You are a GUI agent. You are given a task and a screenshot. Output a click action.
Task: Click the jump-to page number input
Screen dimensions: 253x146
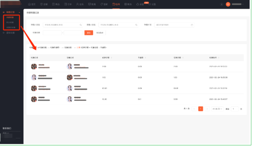(x=235, y=109)
